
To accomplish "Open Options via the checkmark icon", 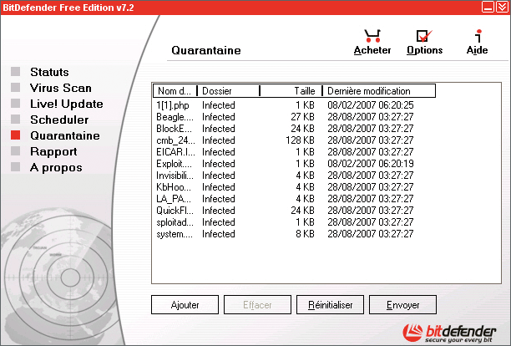I will point(424,36).
